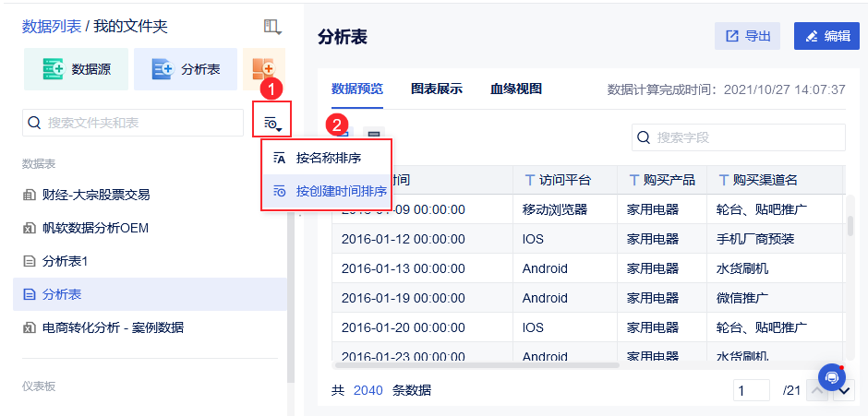Click the 导出 export button
The image size is (868, 416).
748,37
